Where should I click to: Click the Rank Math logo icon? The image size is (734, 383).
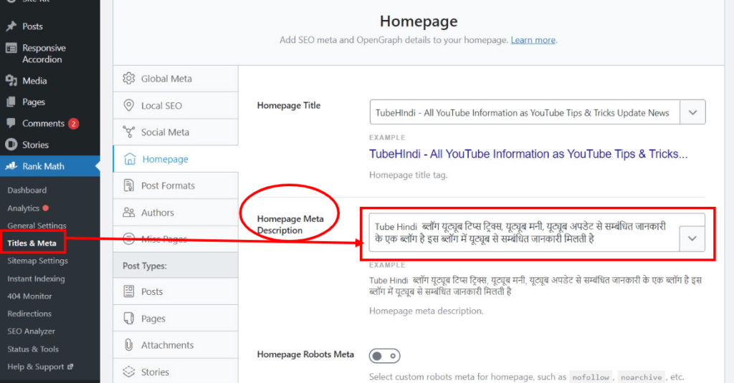(x=11, y=166)
